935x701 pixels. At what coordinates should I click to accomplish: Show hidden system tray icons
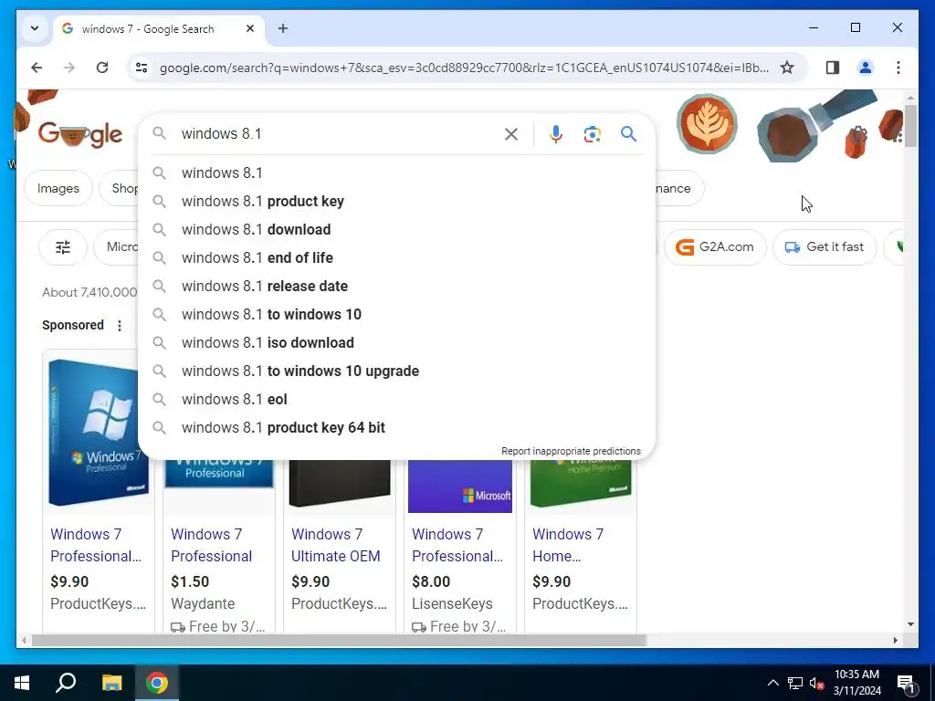click(x=772, y=683)
